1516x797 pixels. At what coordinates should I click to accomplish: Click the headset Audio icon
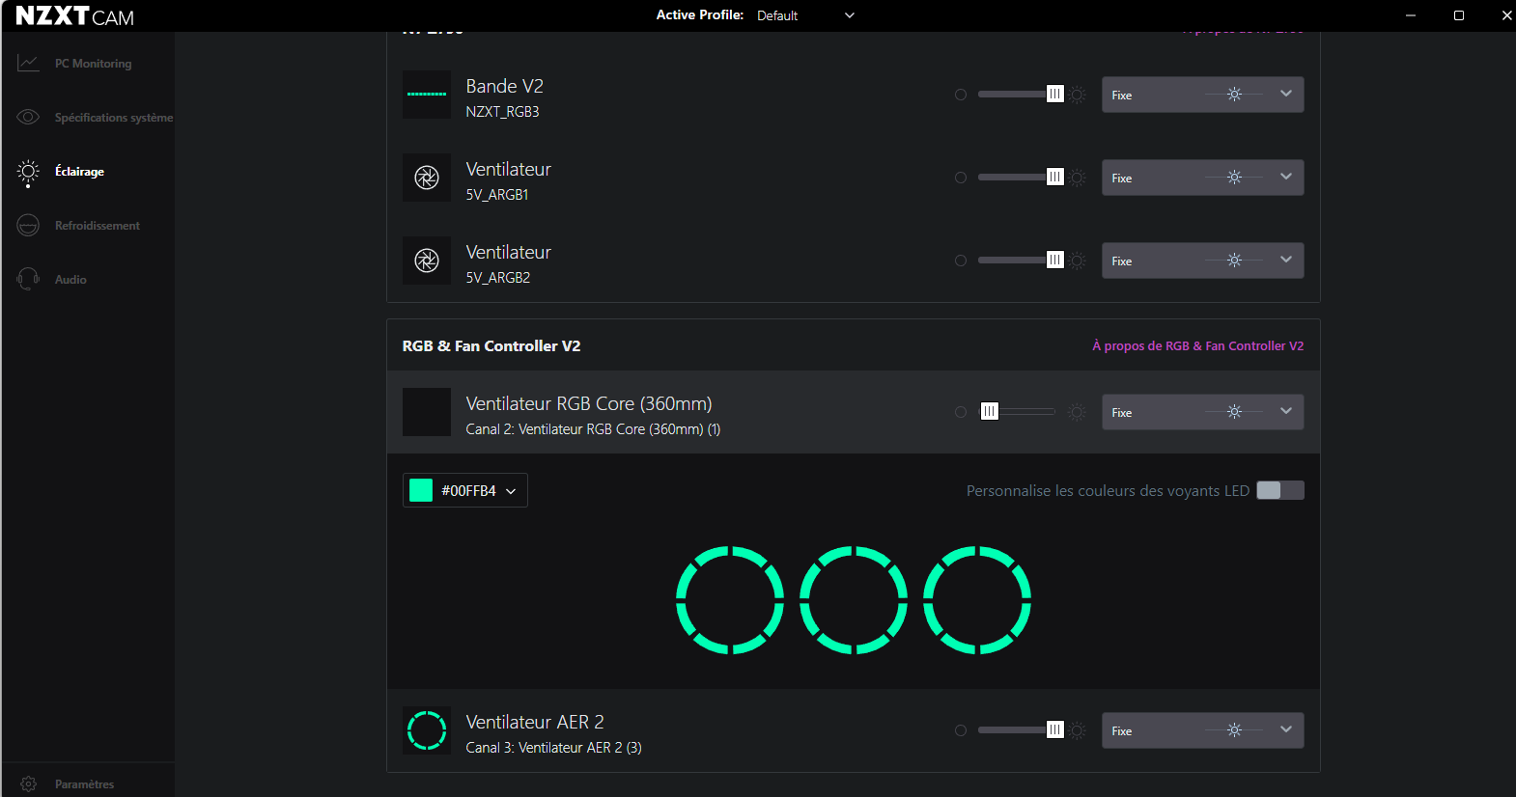tap(28, 279)
